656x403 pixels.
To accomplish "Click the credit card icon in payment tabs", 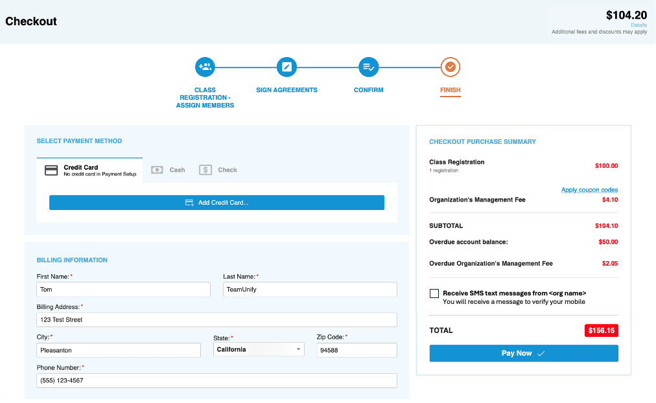I will pos(51,170).
